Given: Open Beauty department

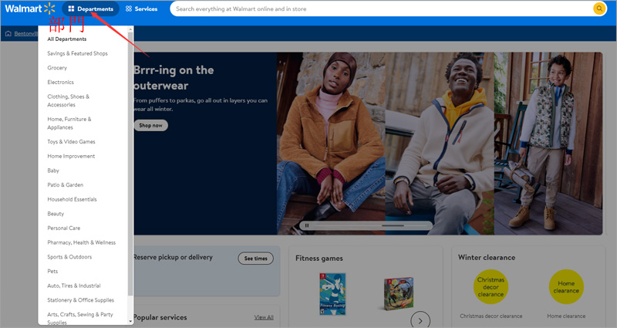Looking at the screenshot, I should [x=56, y=214].
